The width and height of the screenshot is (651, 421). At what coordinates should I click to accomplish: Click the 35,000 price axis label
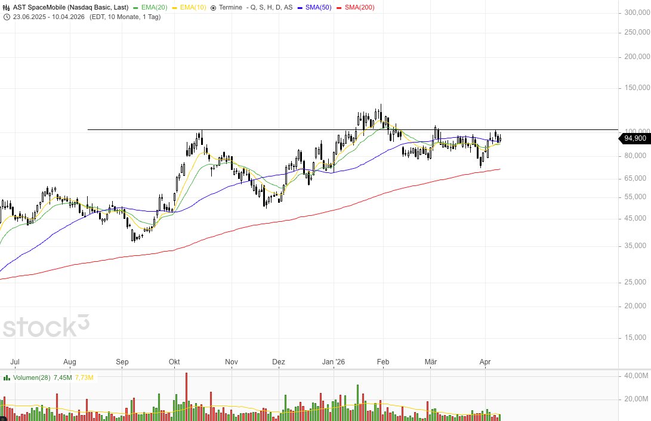pyautogui.click(x=635, y=246)
